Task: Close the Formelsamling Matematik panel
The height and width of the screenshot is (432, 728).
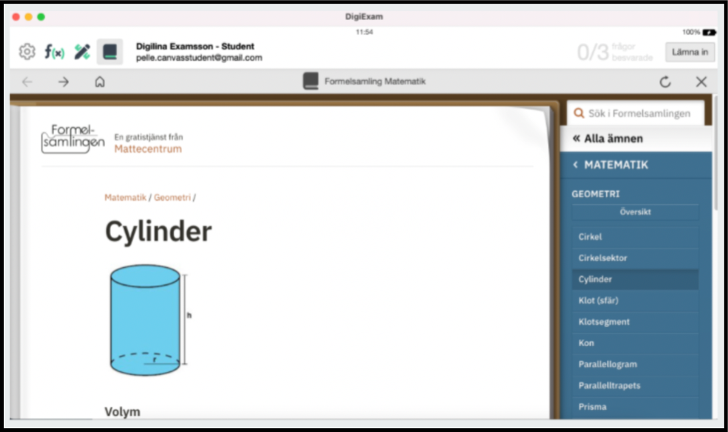Action: (701, 82)
